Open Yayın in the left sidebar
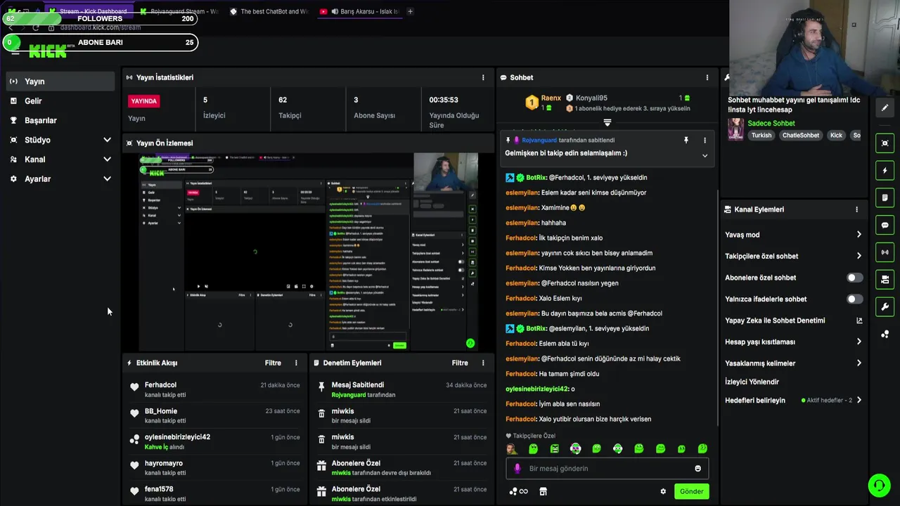 click(61, 82)
